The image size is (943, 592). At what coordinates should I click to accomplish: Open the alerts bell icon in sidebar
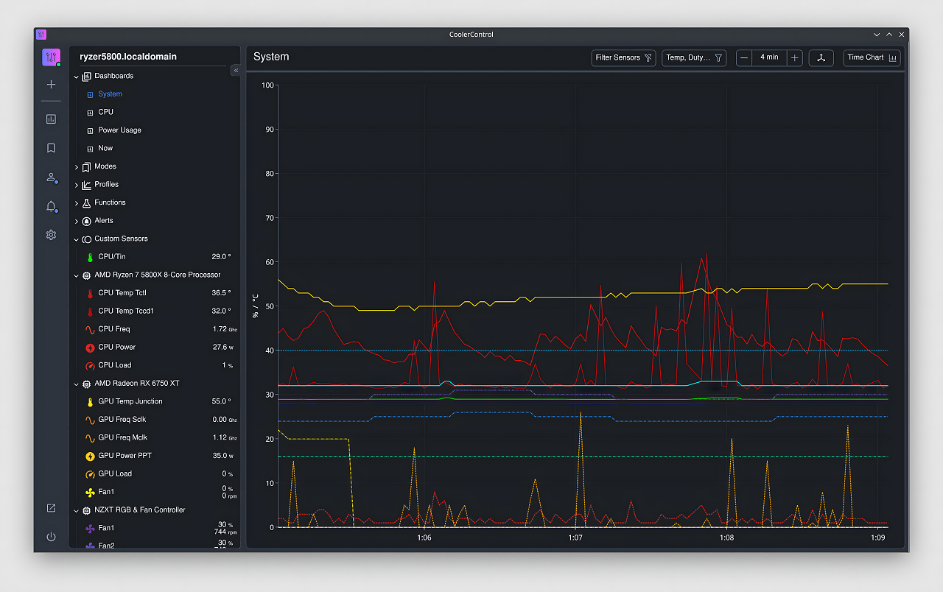(51, 206)
